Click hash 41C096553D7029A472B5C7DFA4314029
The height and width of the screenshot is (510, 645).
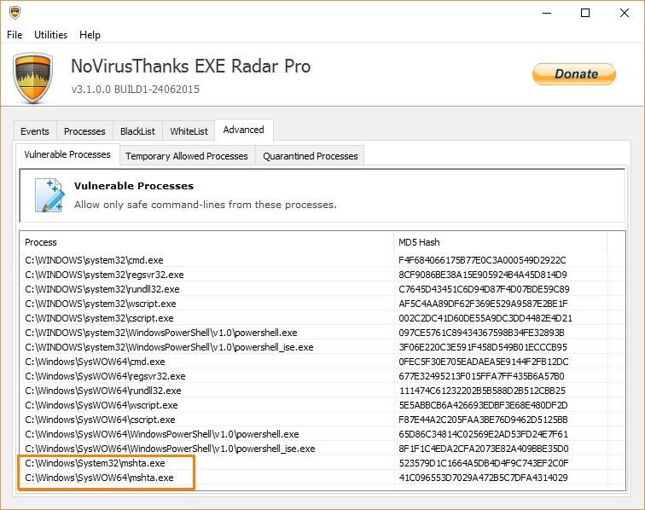[484, 478]
